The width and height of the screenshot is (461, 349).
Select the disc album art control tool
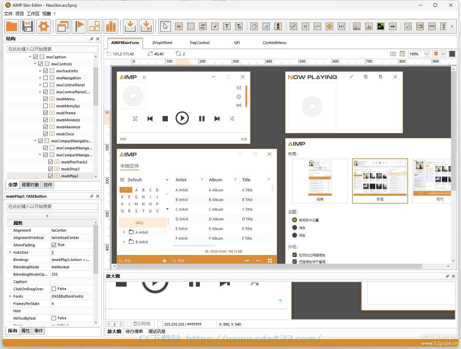coord(293,26)
